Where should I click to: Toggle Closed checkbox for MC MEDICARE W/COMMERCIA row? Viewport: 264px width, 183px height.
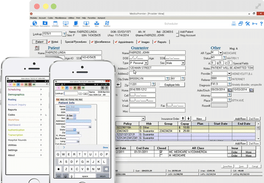click(161, 152)
